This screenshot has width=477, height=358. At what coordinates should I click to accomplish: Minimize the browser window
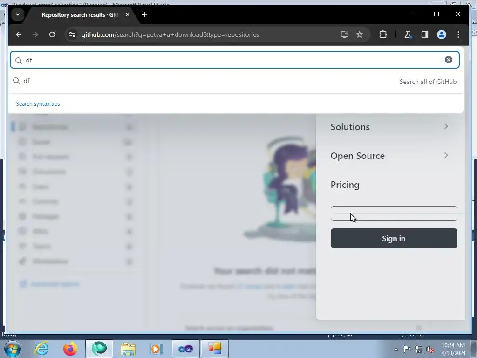coord(415,14)
